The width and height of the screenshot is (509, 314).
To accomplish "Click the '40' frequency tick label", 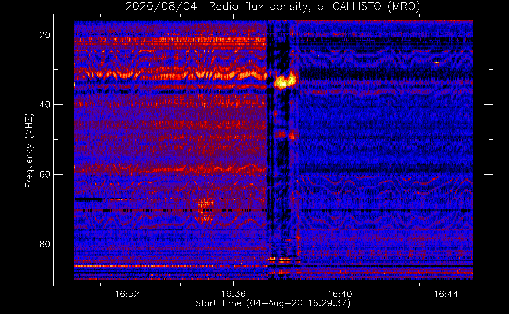I will (x=45, y=105).
